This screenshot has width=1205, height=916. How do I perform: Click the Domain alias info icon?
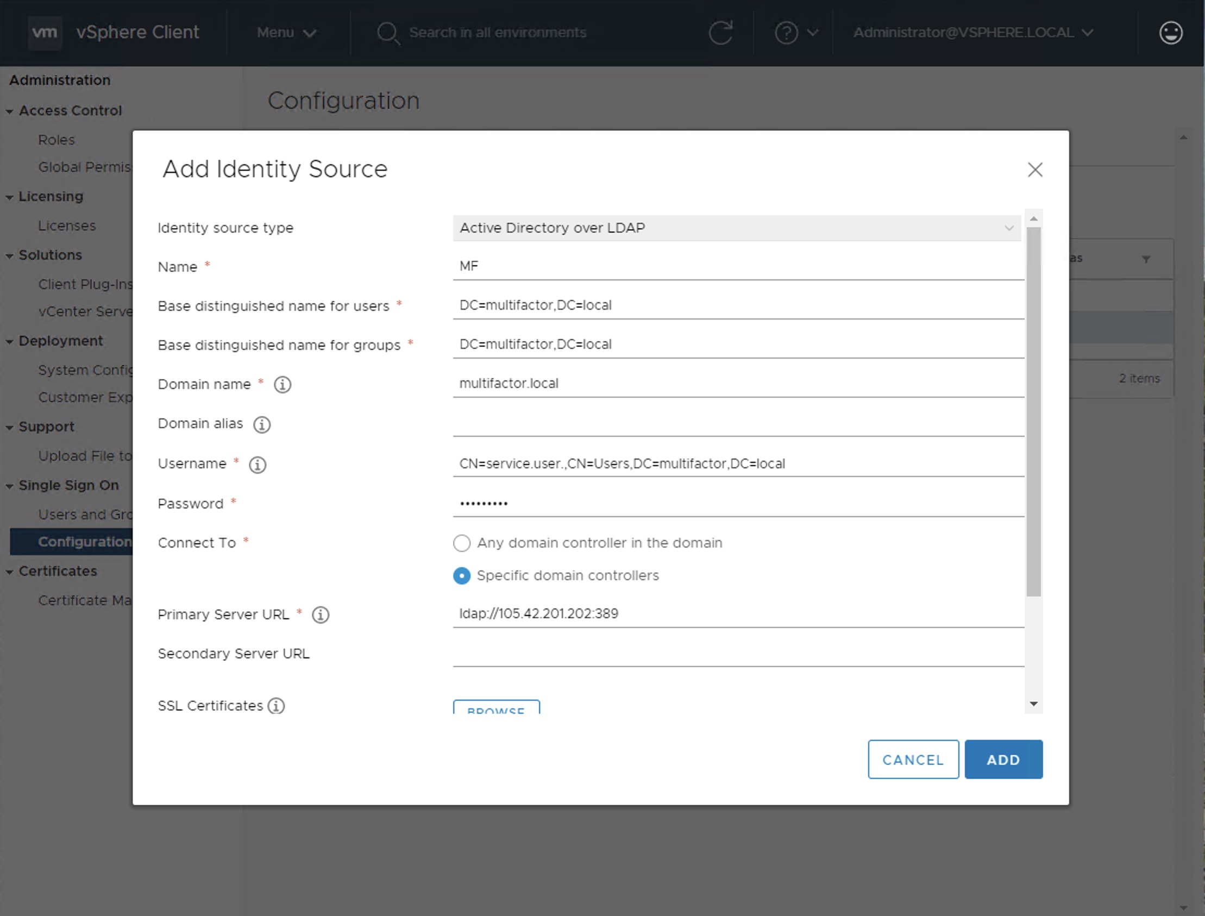click(x=262, y=424)
